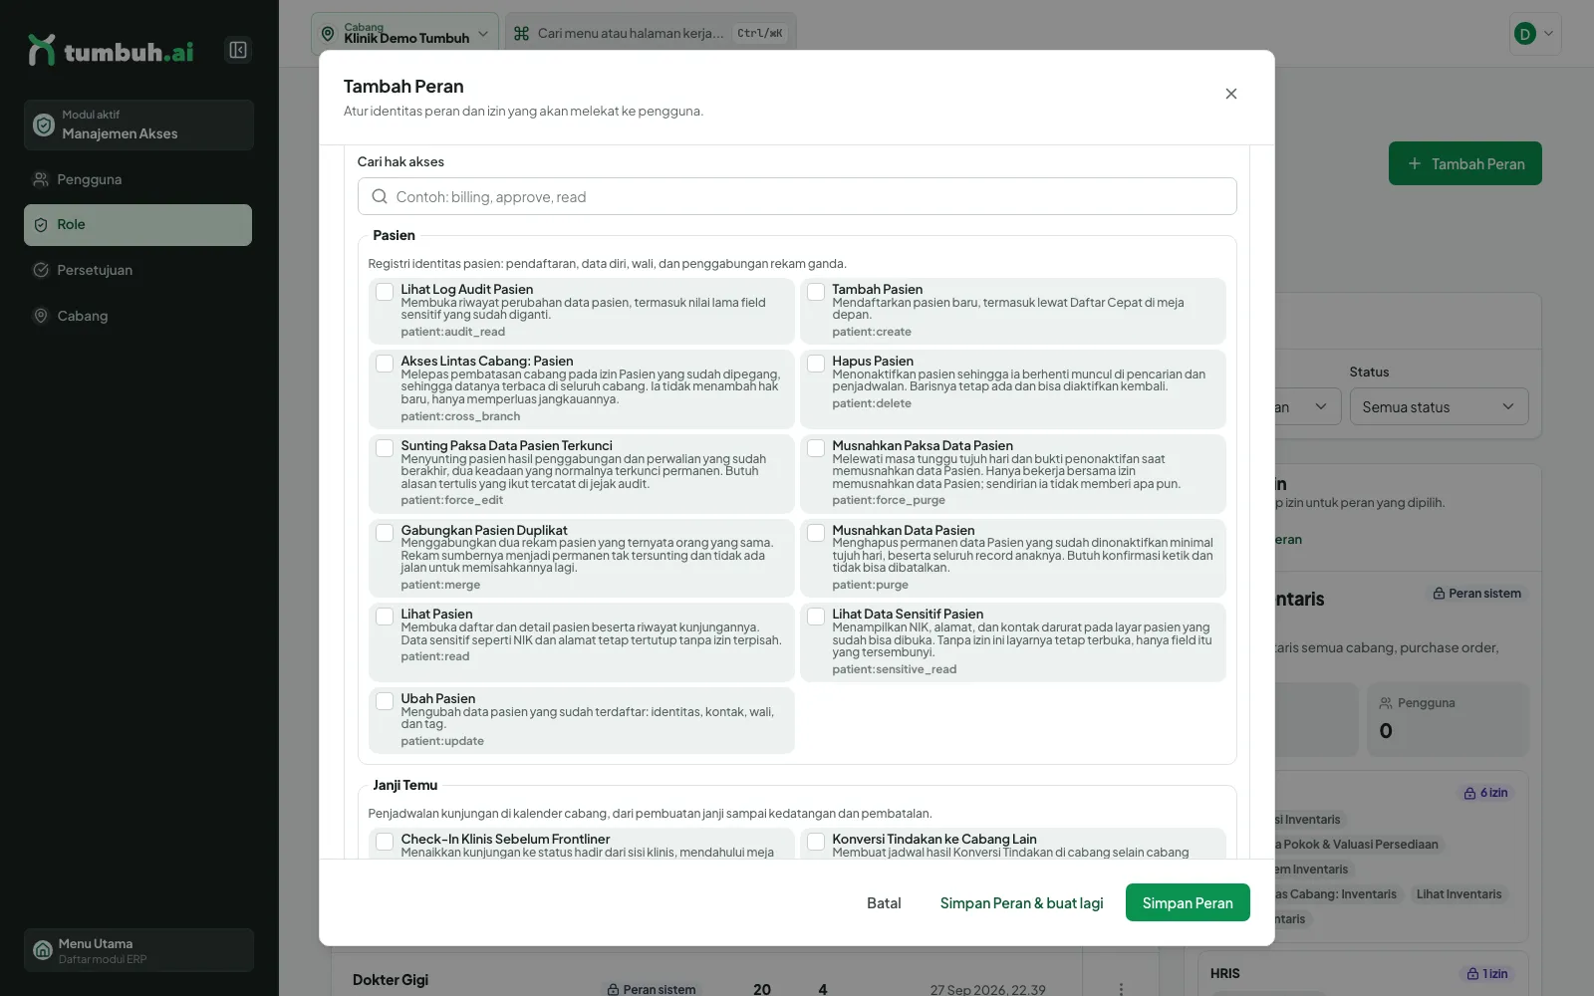Enable Lihat Data Sensitif Pasien checkbox
The width and height of the screenshot is (1594, 996).
[816, 617]
